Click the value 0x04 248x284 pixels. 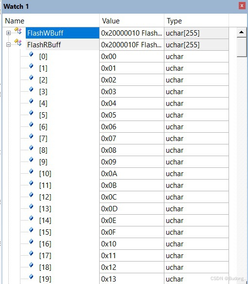108,103
